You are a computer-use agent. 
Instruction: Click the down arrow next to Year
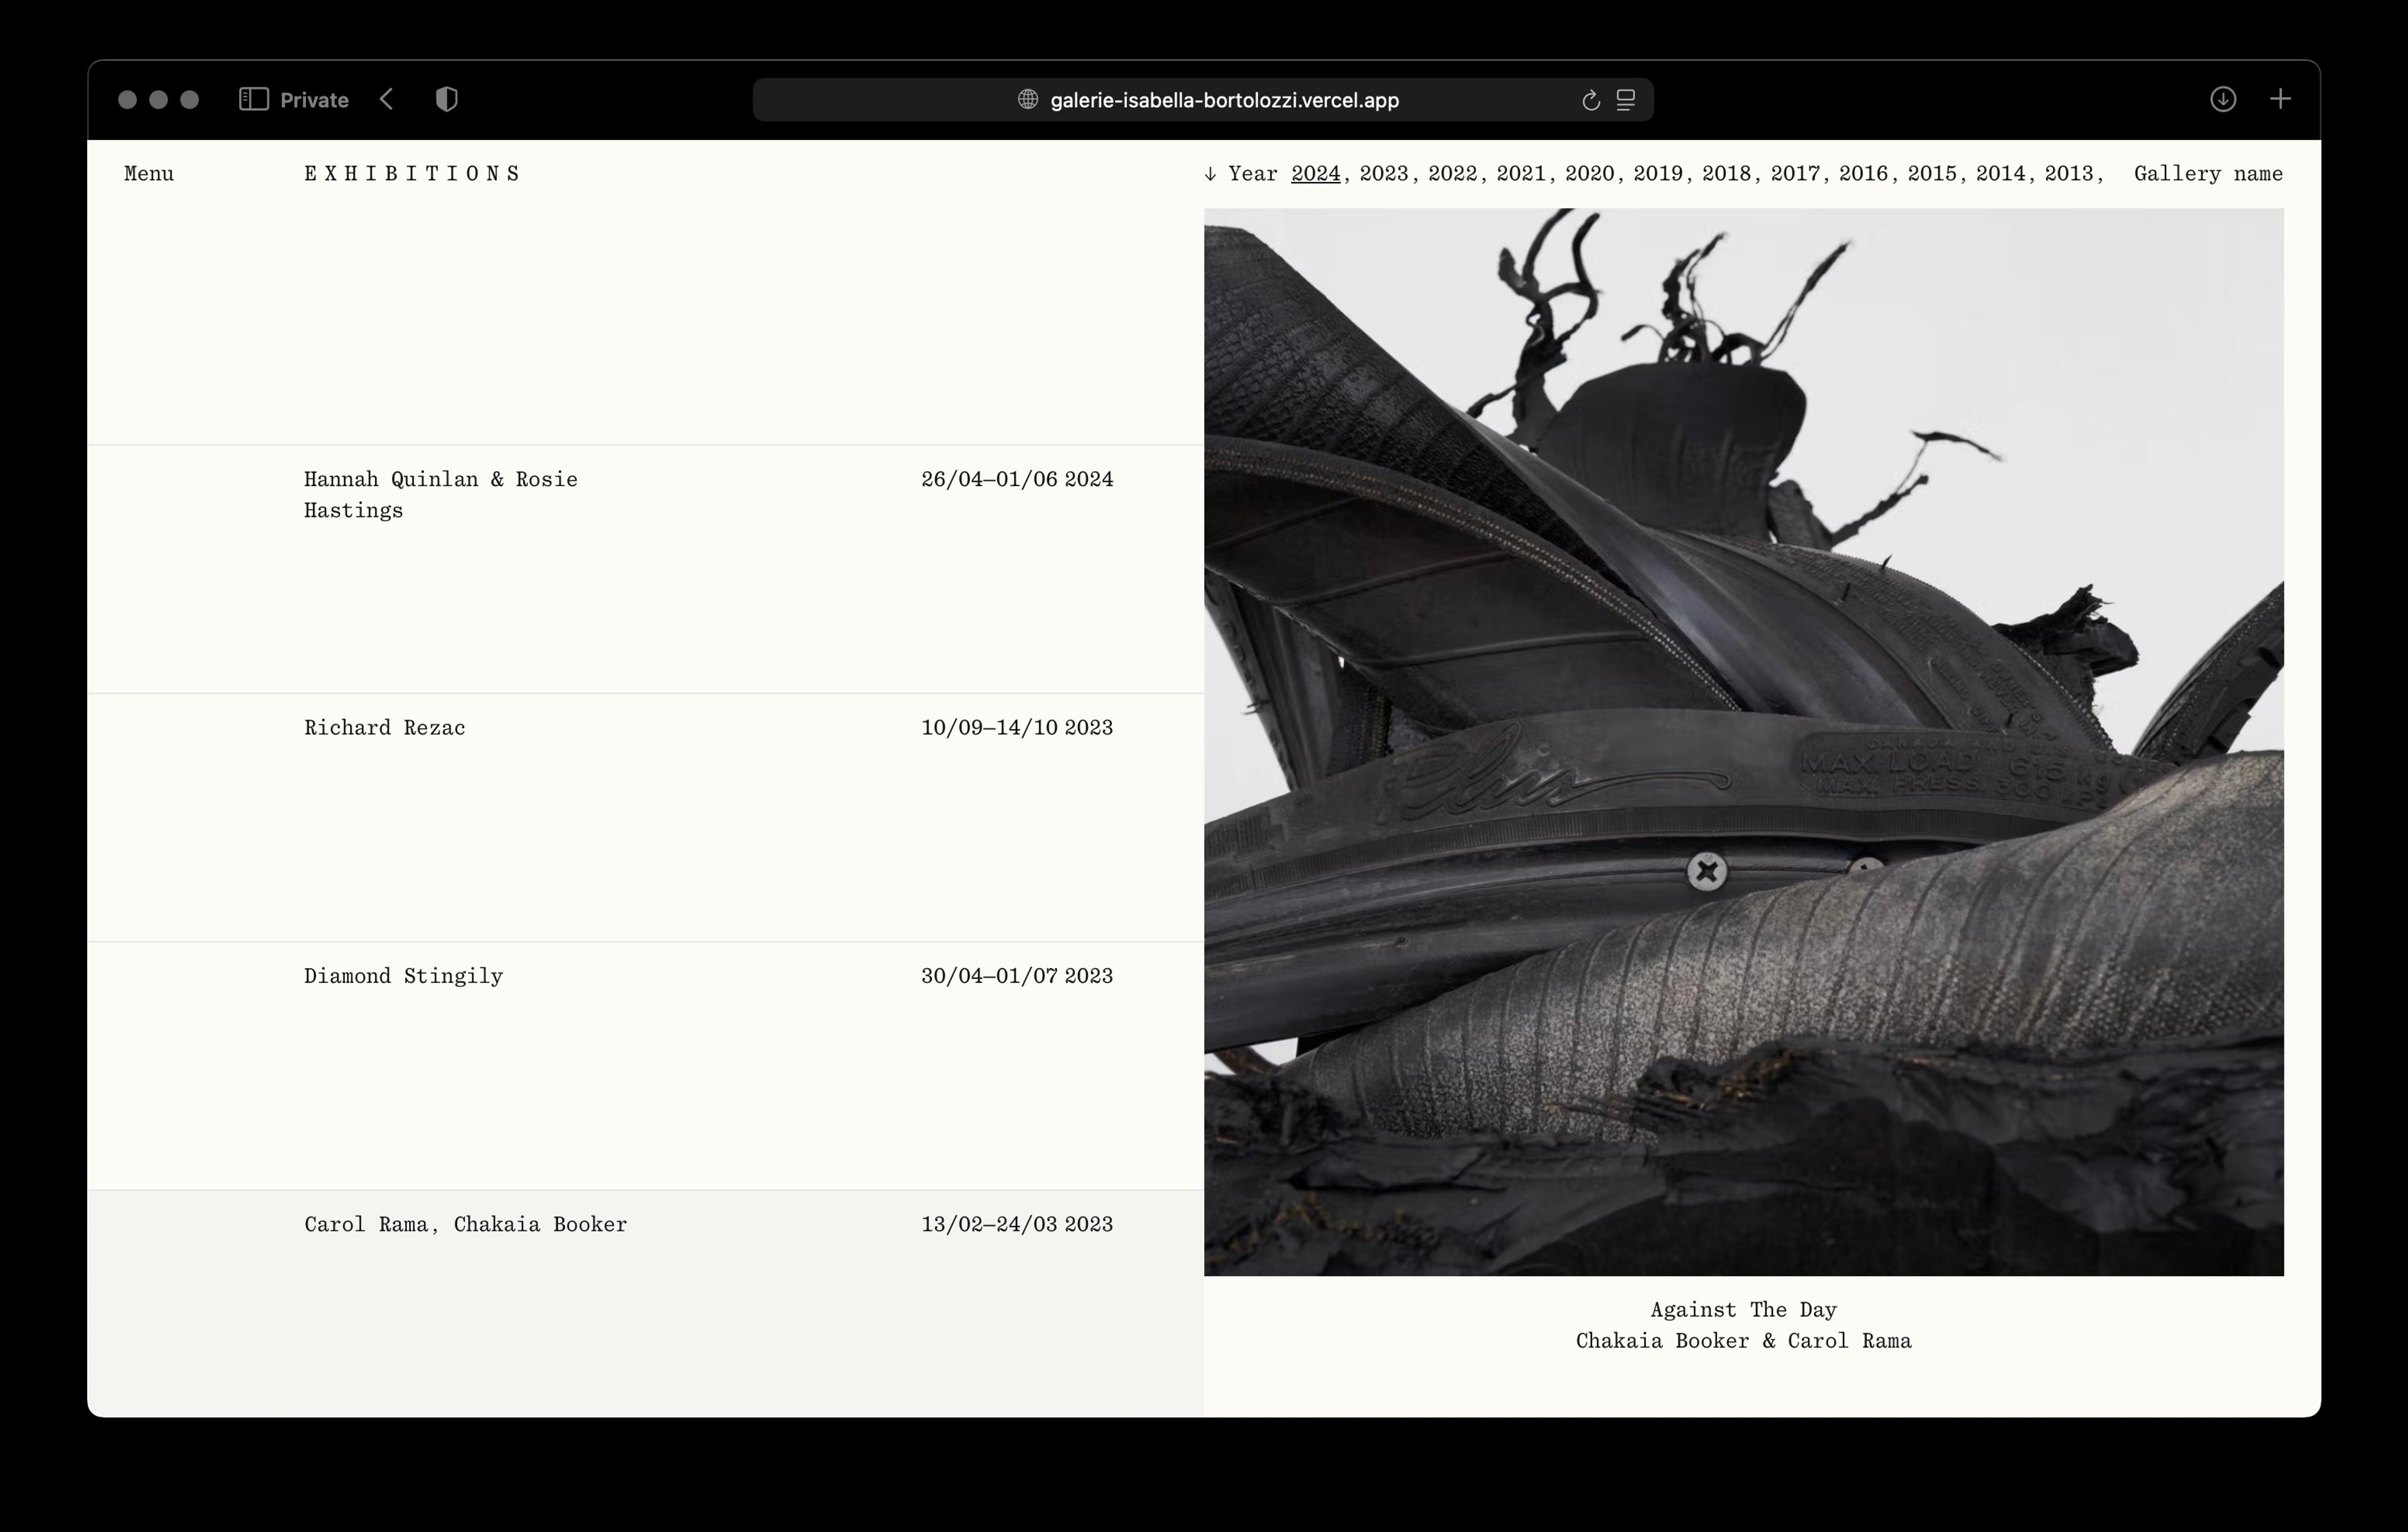pos(1210,174)
